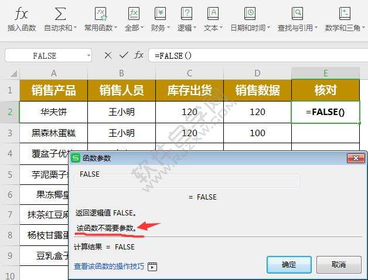Expand the 文本 dropdown arrow
368x280 pixels.
[221, 28]
